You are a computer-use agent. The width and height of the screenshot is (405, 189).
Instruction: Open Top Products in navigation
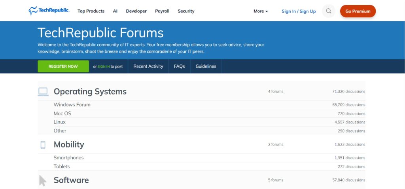(91, 11)
